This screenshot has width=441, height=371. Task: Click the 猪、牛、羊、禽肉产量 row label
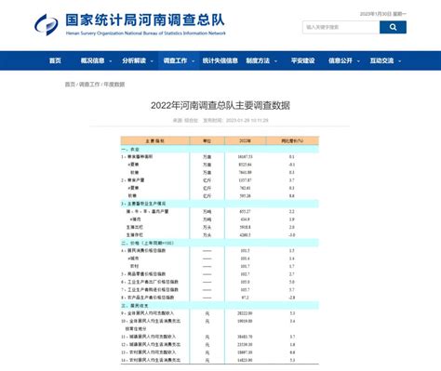(x=147, y=211)
